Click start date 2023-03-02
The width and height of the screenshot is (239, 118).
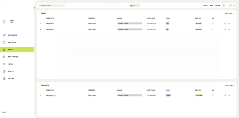tap(151, 95)
